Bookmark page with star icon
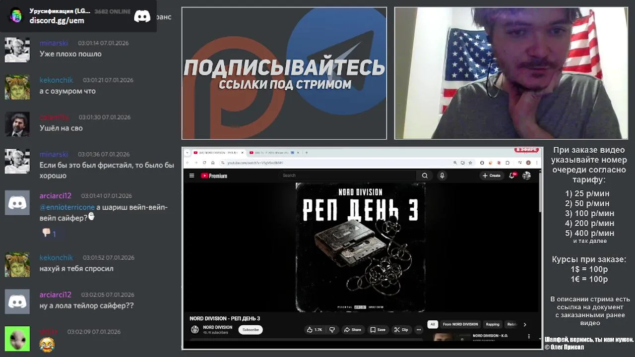 click(470, 163)
